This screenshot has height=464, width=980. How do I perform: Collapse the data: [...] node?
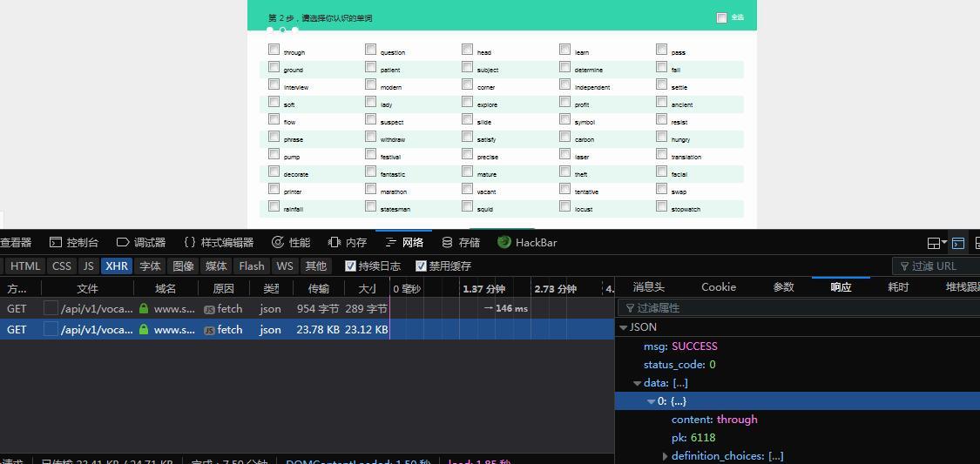637,383
